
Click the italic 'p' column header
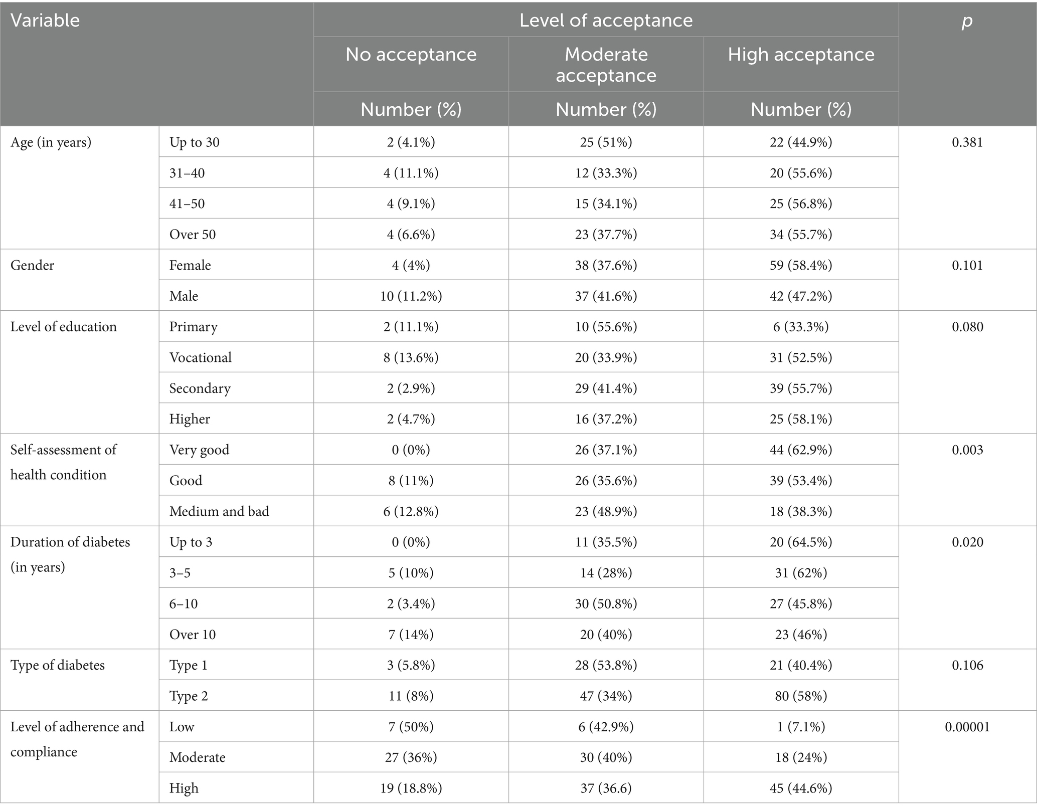[x=967, y=21]
